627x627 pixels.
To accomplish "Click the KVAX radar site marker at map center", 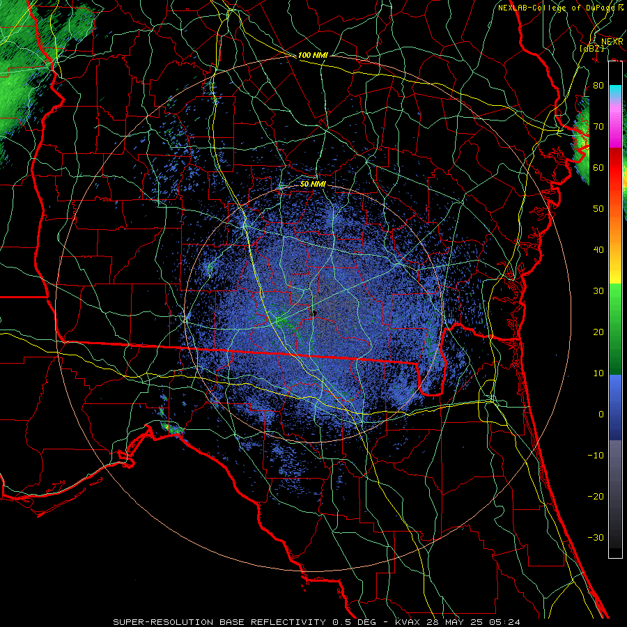I will click(314, 313).
